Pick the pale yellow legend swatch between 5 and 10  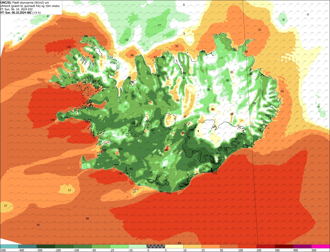click(174, 246)
